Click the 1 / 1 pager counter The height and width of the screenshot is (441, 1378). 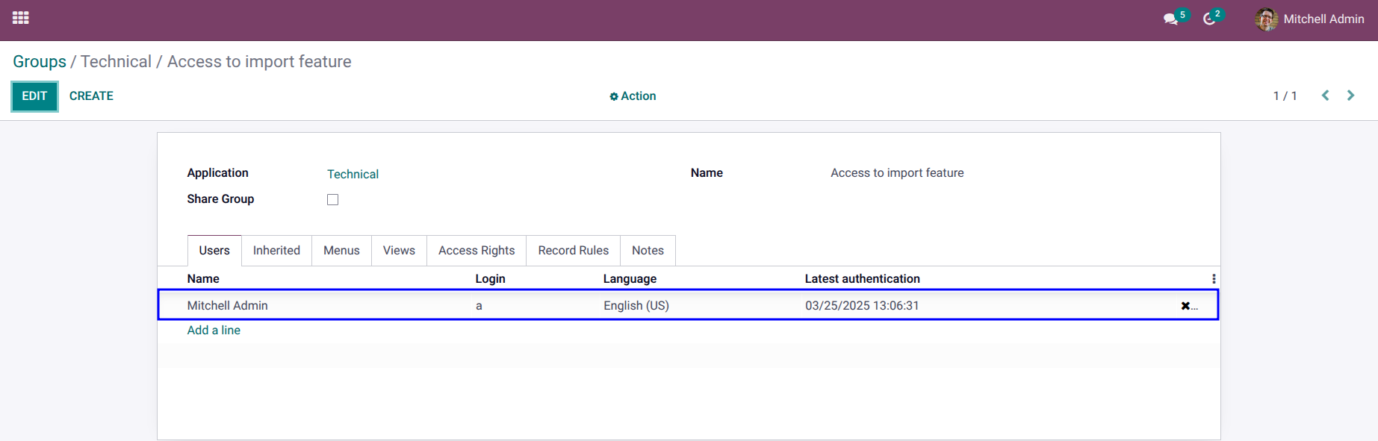pos(1285,96)
